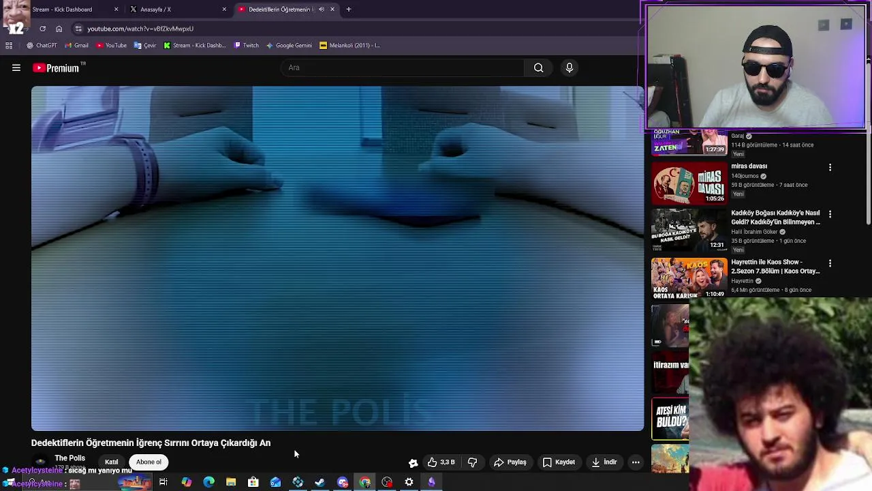Open options for Kadıköy Boğası video
The image size is (872, 491).
(830, 214)
